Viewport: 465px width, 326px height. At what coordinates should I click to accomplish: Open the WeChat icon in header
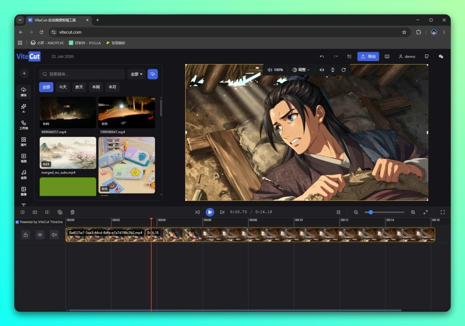point(441,56)
